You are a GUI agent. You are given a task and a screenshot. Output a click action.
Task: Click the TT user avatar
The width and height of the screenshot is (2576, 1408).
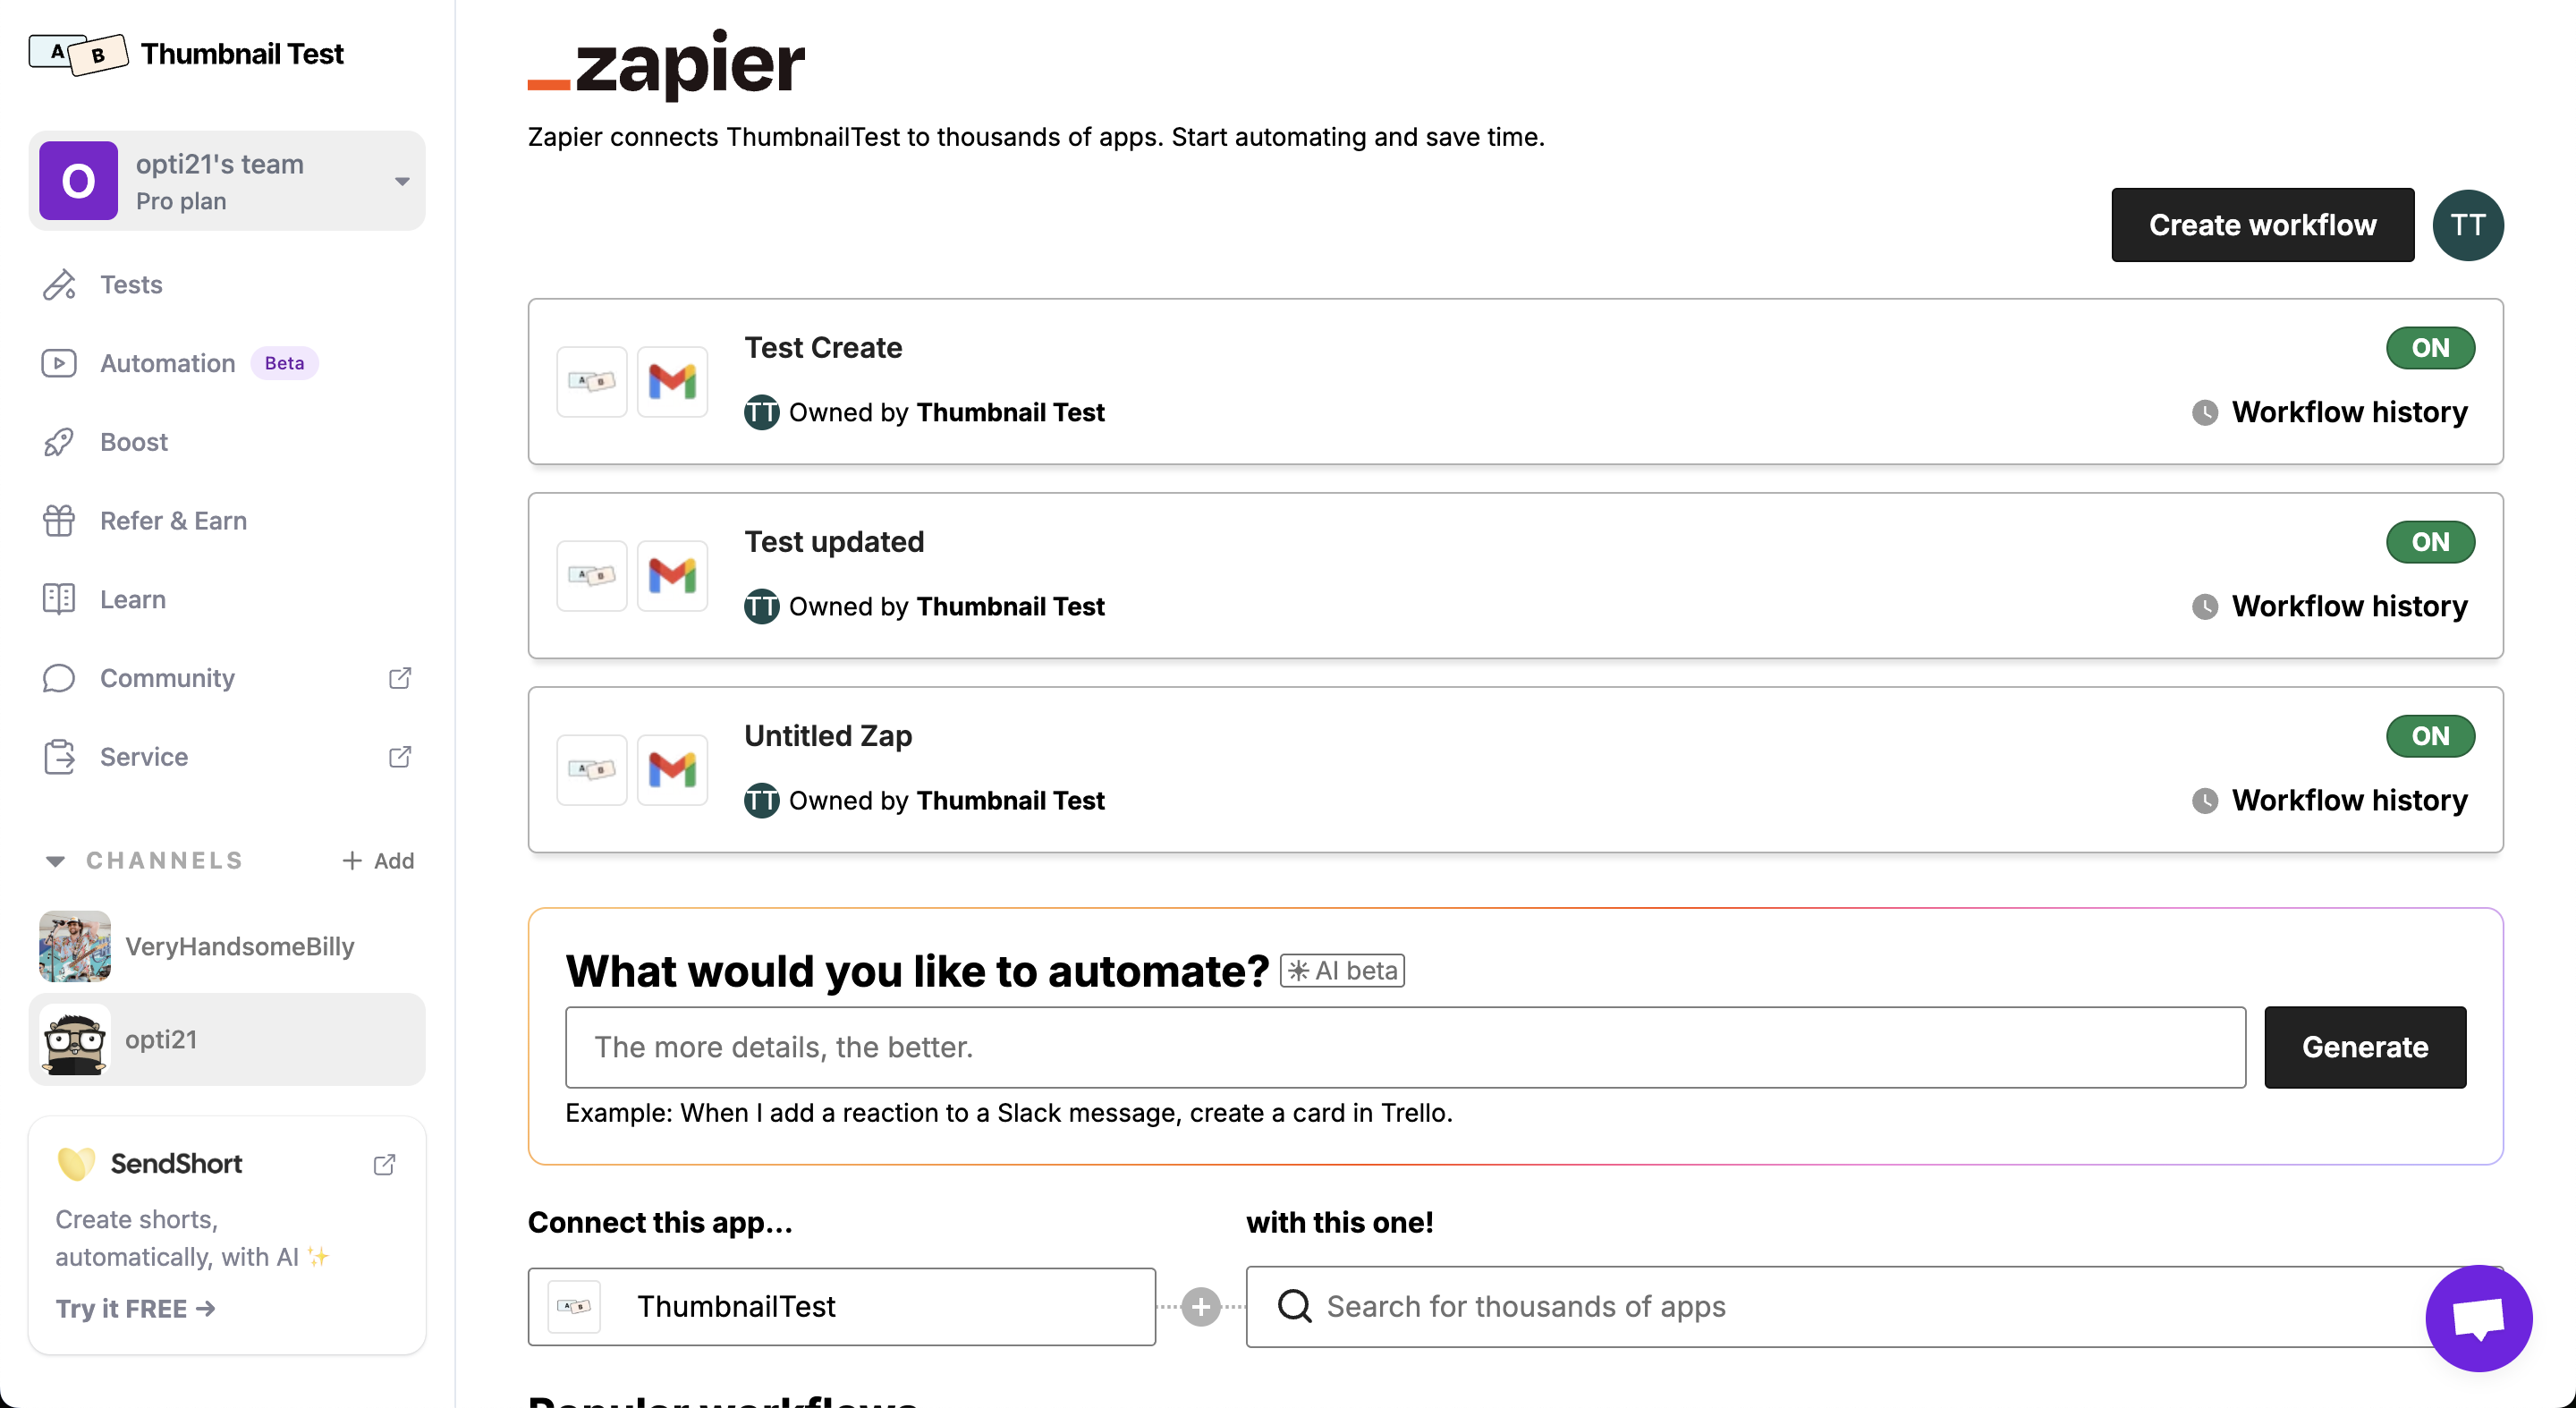(x=2467, y=225)
